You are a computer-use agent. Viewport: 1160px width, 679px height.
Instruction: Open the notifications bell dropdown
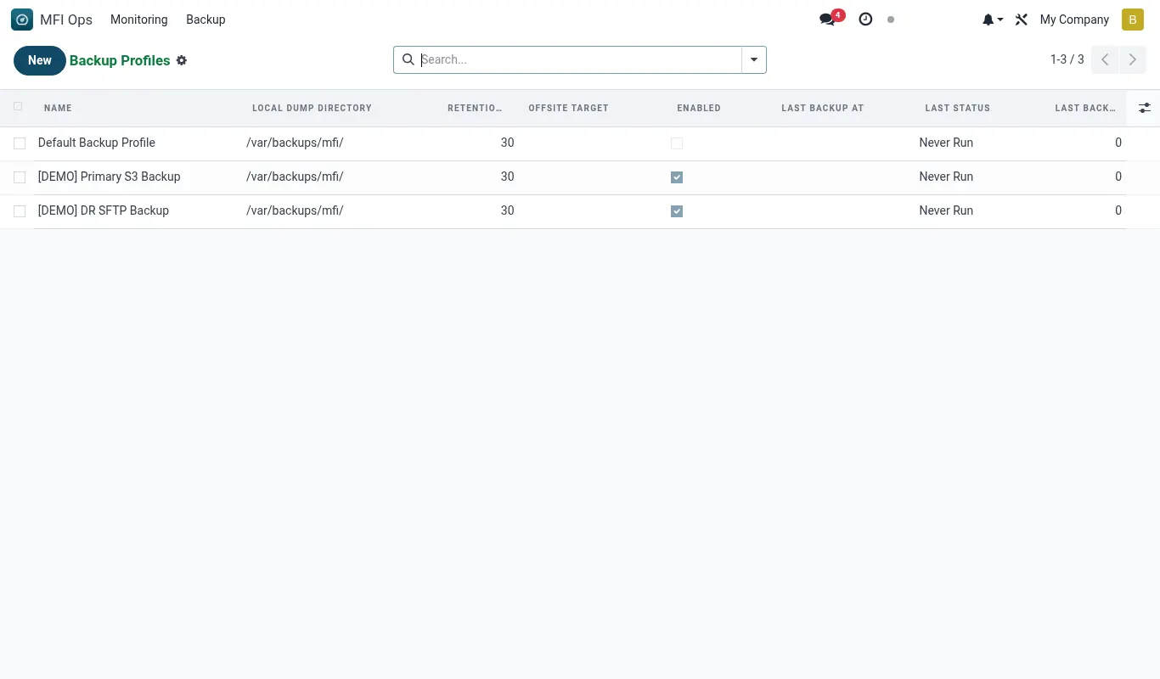point(993,20)
